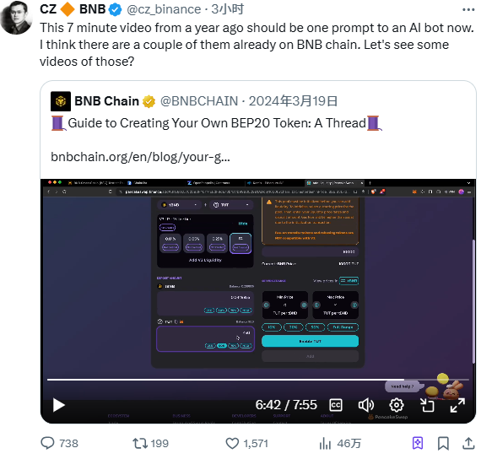Share the tweet using upload icon

(x=468, y=443)
